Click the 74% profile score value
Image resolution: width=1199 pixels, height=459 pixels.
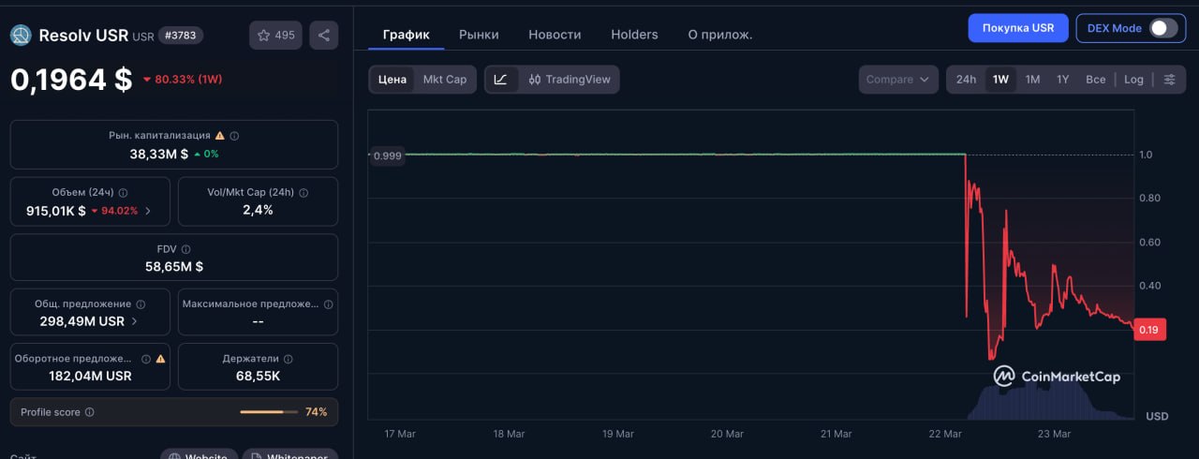(316, 412)
